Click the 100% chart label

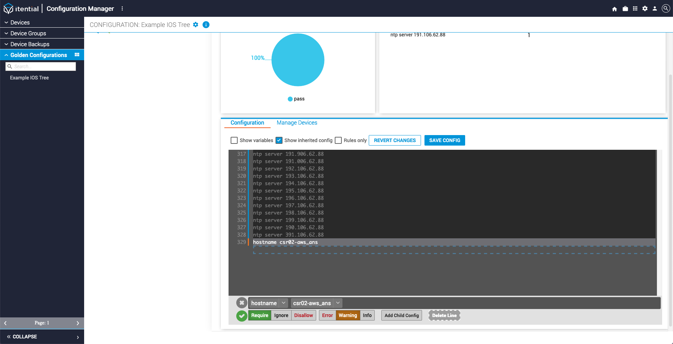point(258,58)
